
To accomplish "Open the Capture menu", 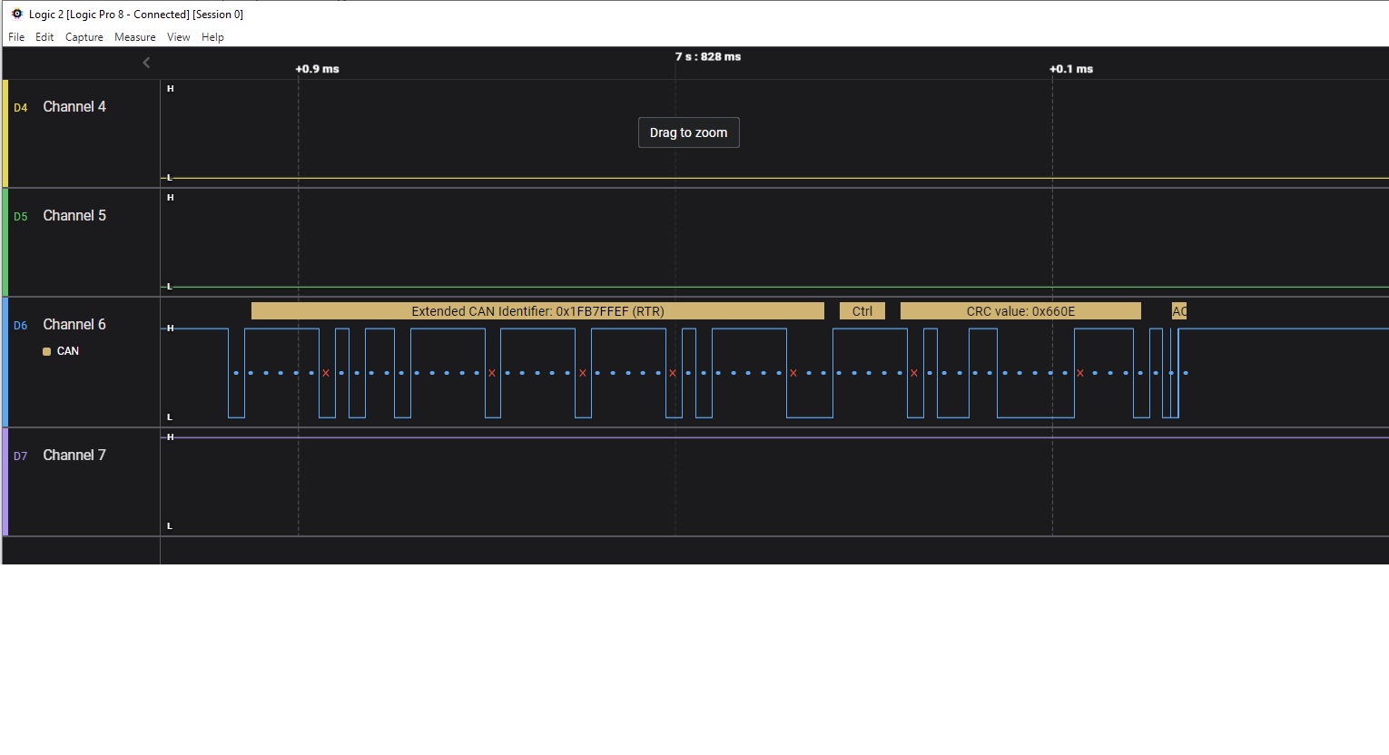I will click(x=84, y=37).
